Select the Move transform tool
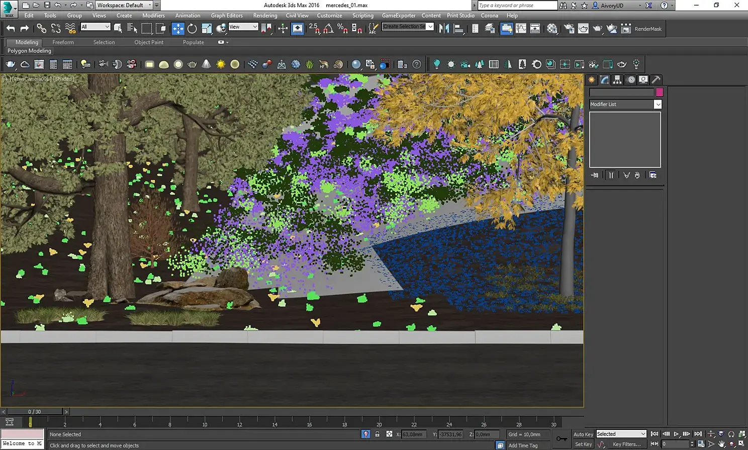748x450 pixels. [178, 29]
